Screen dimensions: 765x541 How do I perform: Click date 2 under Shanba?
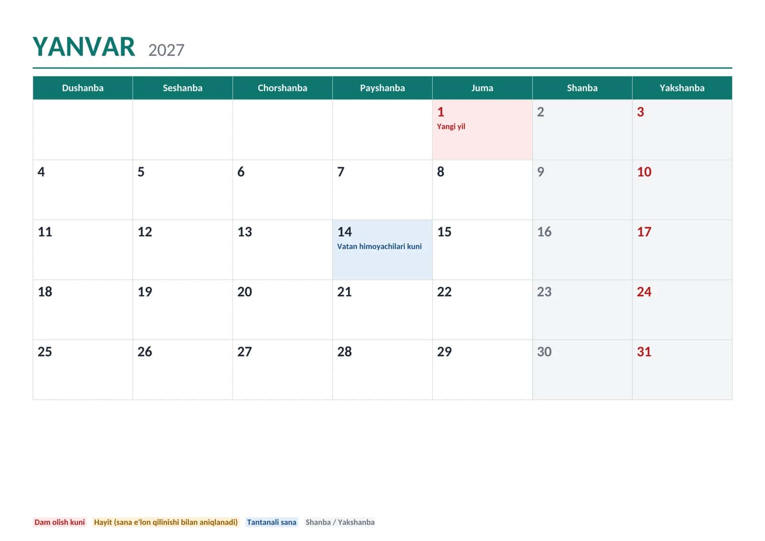[x=540, y=112]
